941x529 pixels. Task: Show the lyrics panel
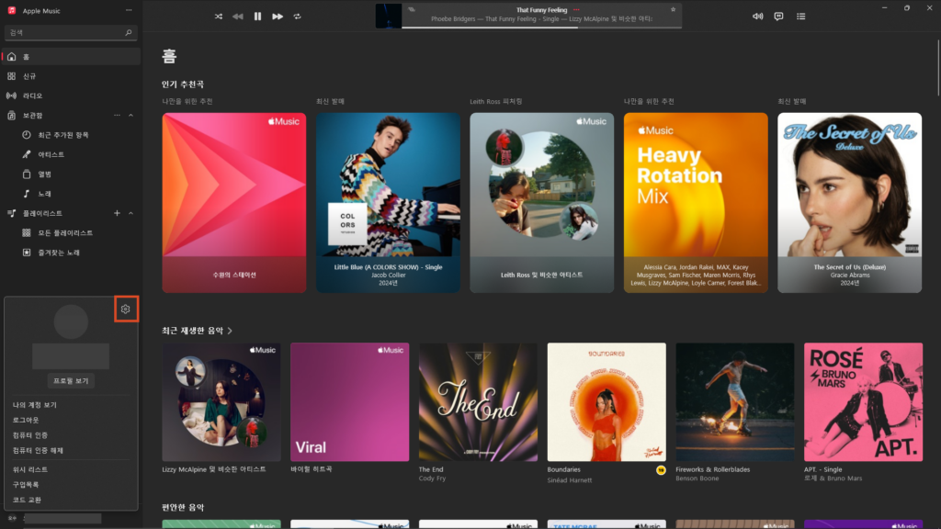point(779,17)
